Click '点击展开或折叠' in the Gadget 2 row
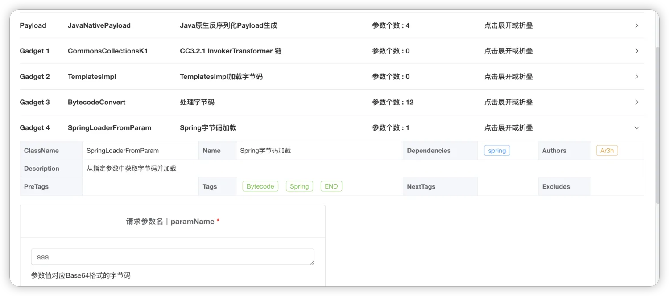Image resolution: width=669 pixels, height=296 pixels. click(x=508, y=77)
